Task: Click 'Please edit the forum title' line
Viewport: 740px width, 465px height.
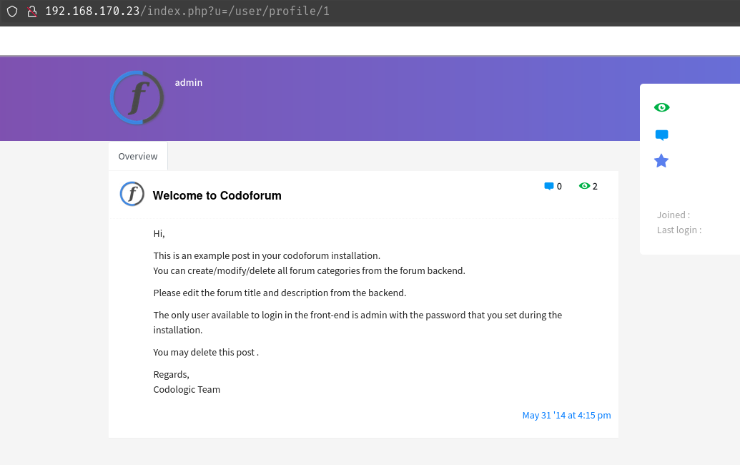Action: point(280,293)
